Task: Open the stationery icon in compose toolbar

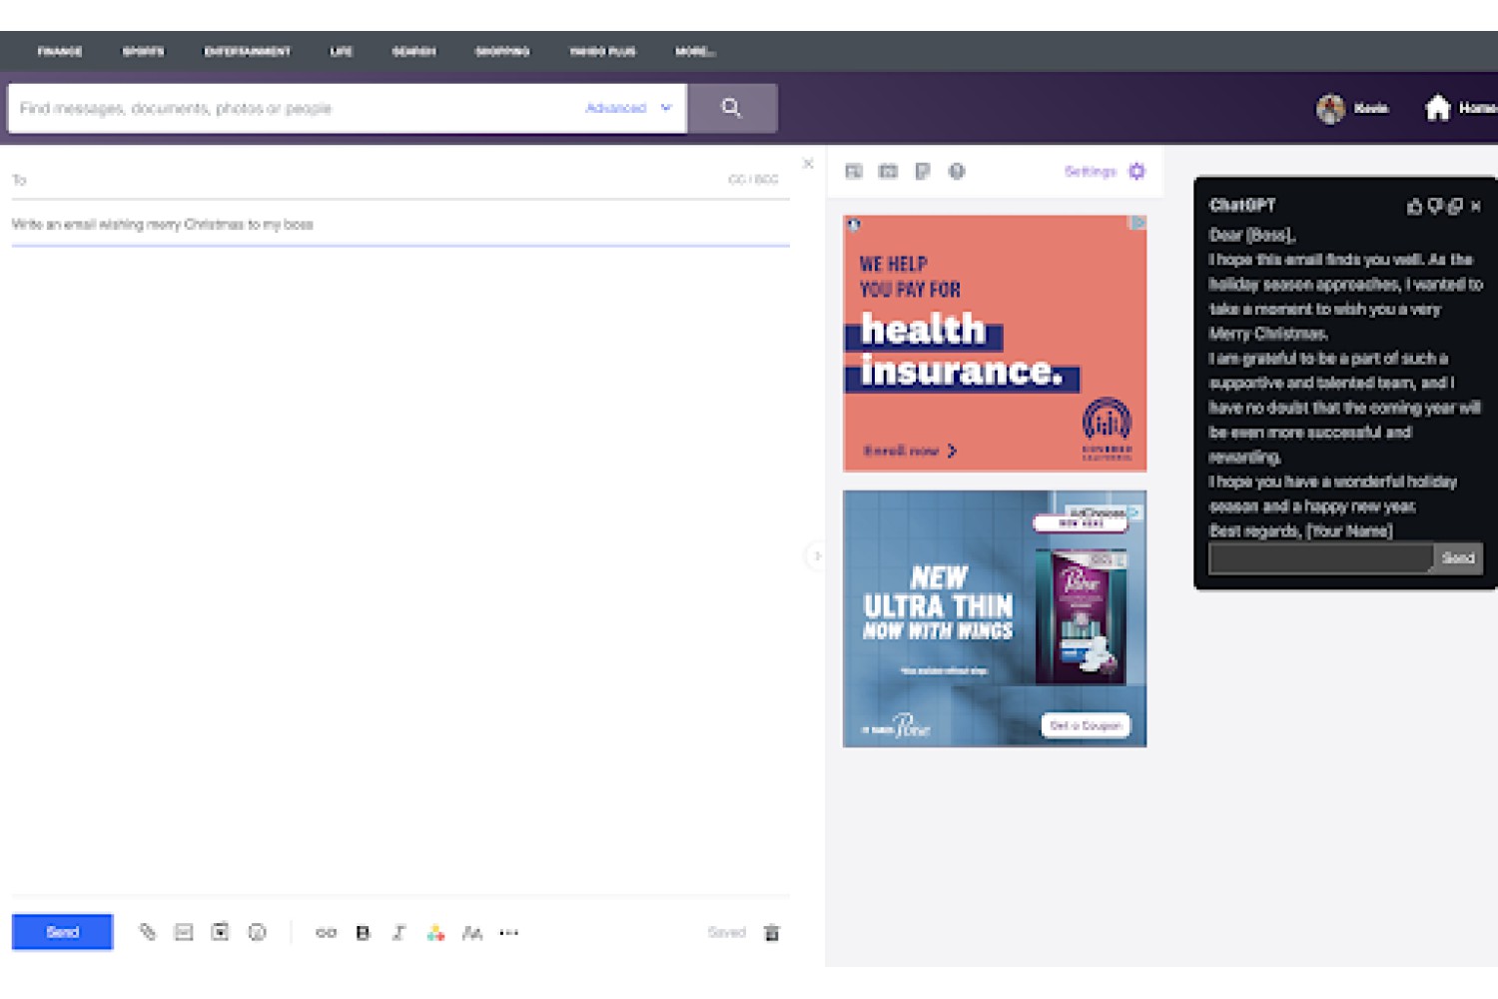Action: click(221, 932)
